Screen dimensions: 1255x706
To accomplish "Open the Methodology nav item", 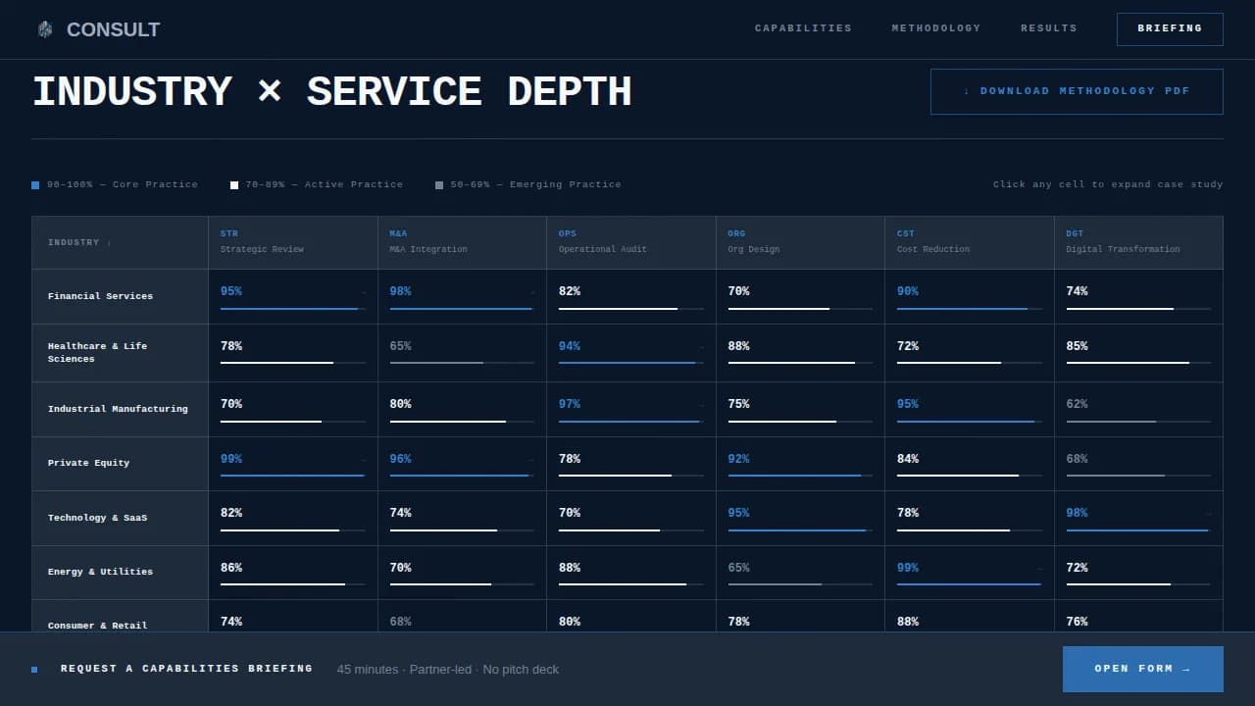I will click(935, 28).
